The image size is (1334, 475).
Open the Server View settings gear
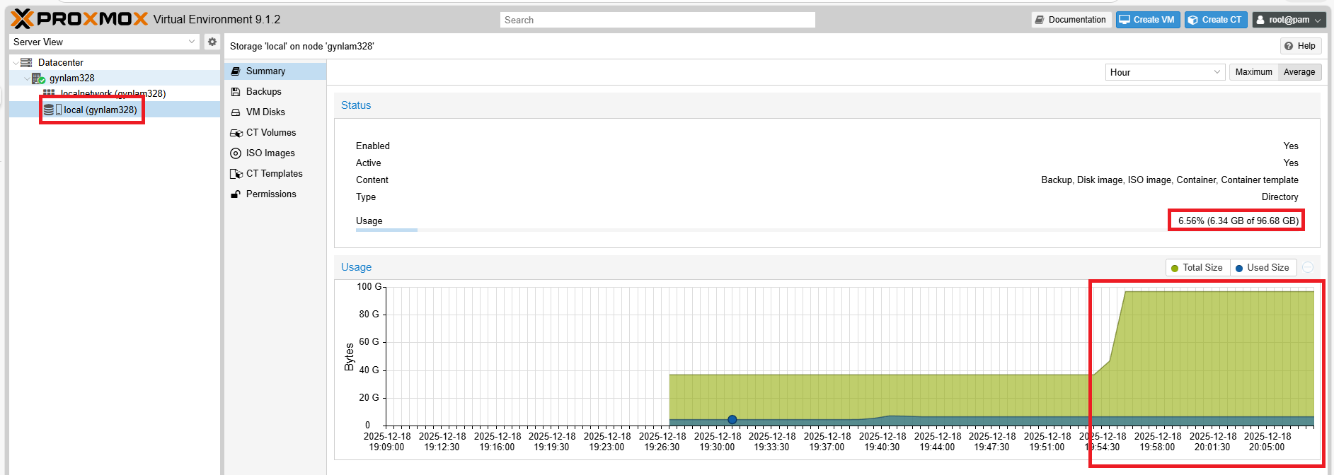click(212, 42)
